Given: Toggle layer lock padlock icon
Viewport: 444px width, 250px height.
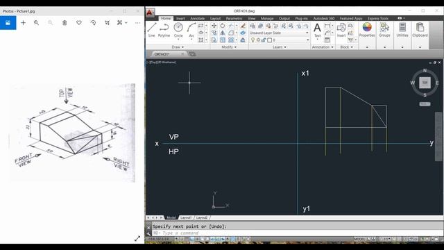Looking at the screenshot, I should 264,40.
